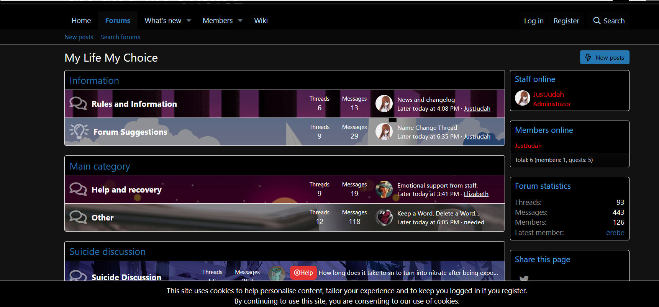
Task: Click the chat bubbles icon beside Other
Action: pyautogui.click(x=78, y=217)
